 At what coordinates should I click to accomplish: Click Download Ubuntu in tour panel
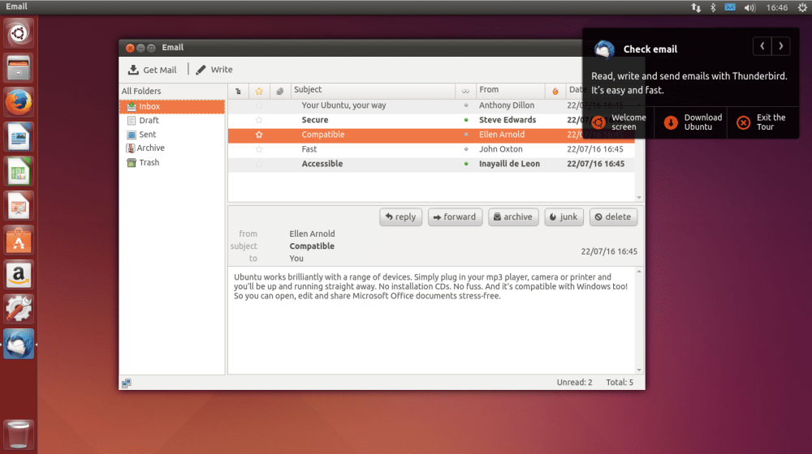coord(691,122)
